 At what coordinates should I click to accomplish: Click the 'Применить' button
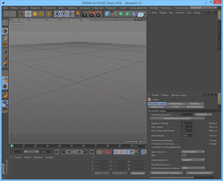pyautogui.click(x=138, y=173)
